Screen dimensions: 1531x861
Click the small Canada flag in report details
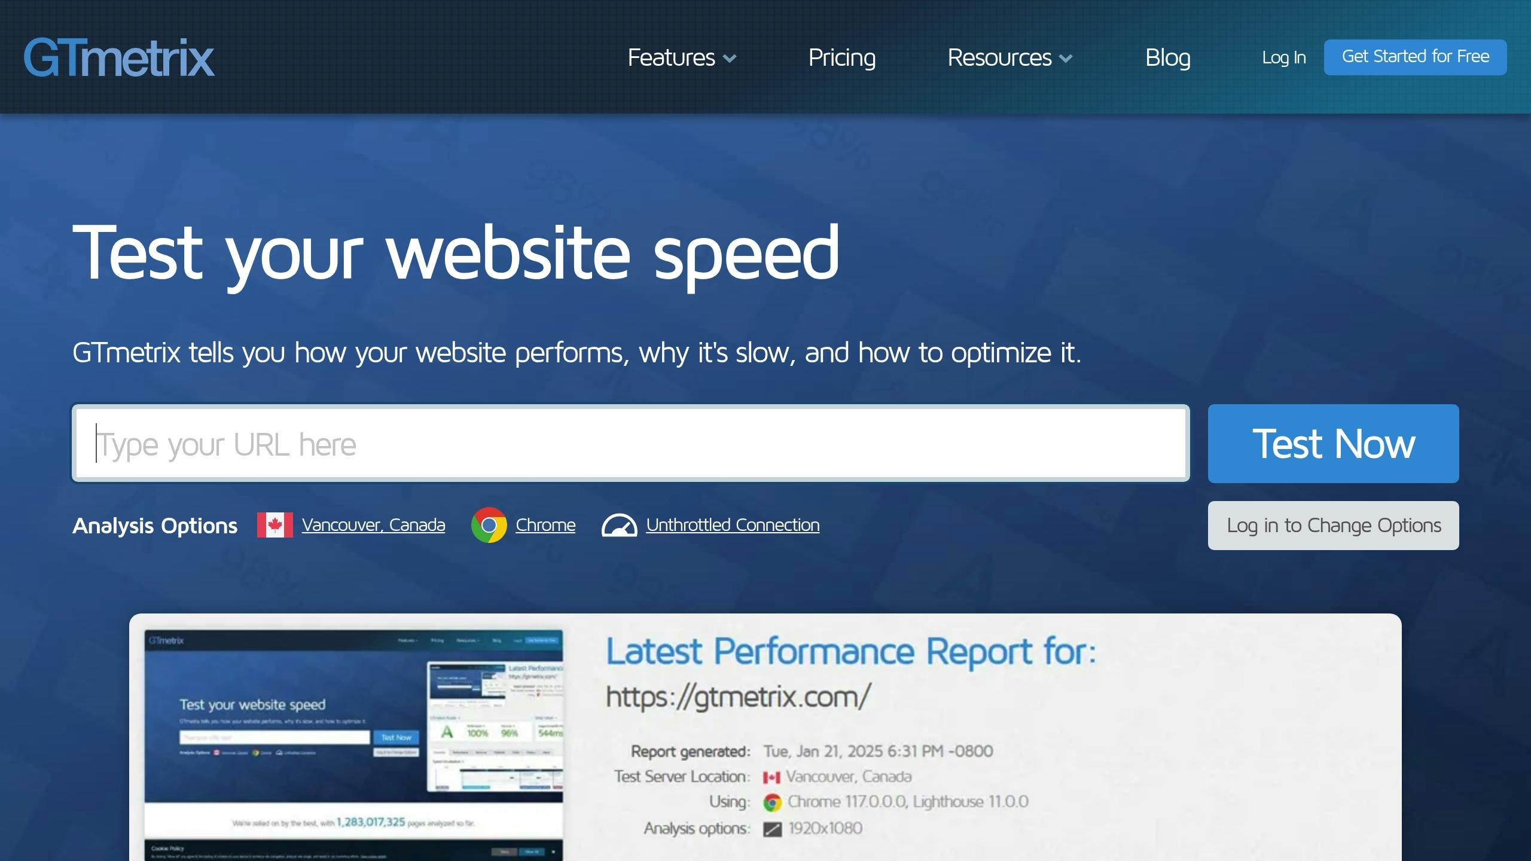(x=771, y=777)
